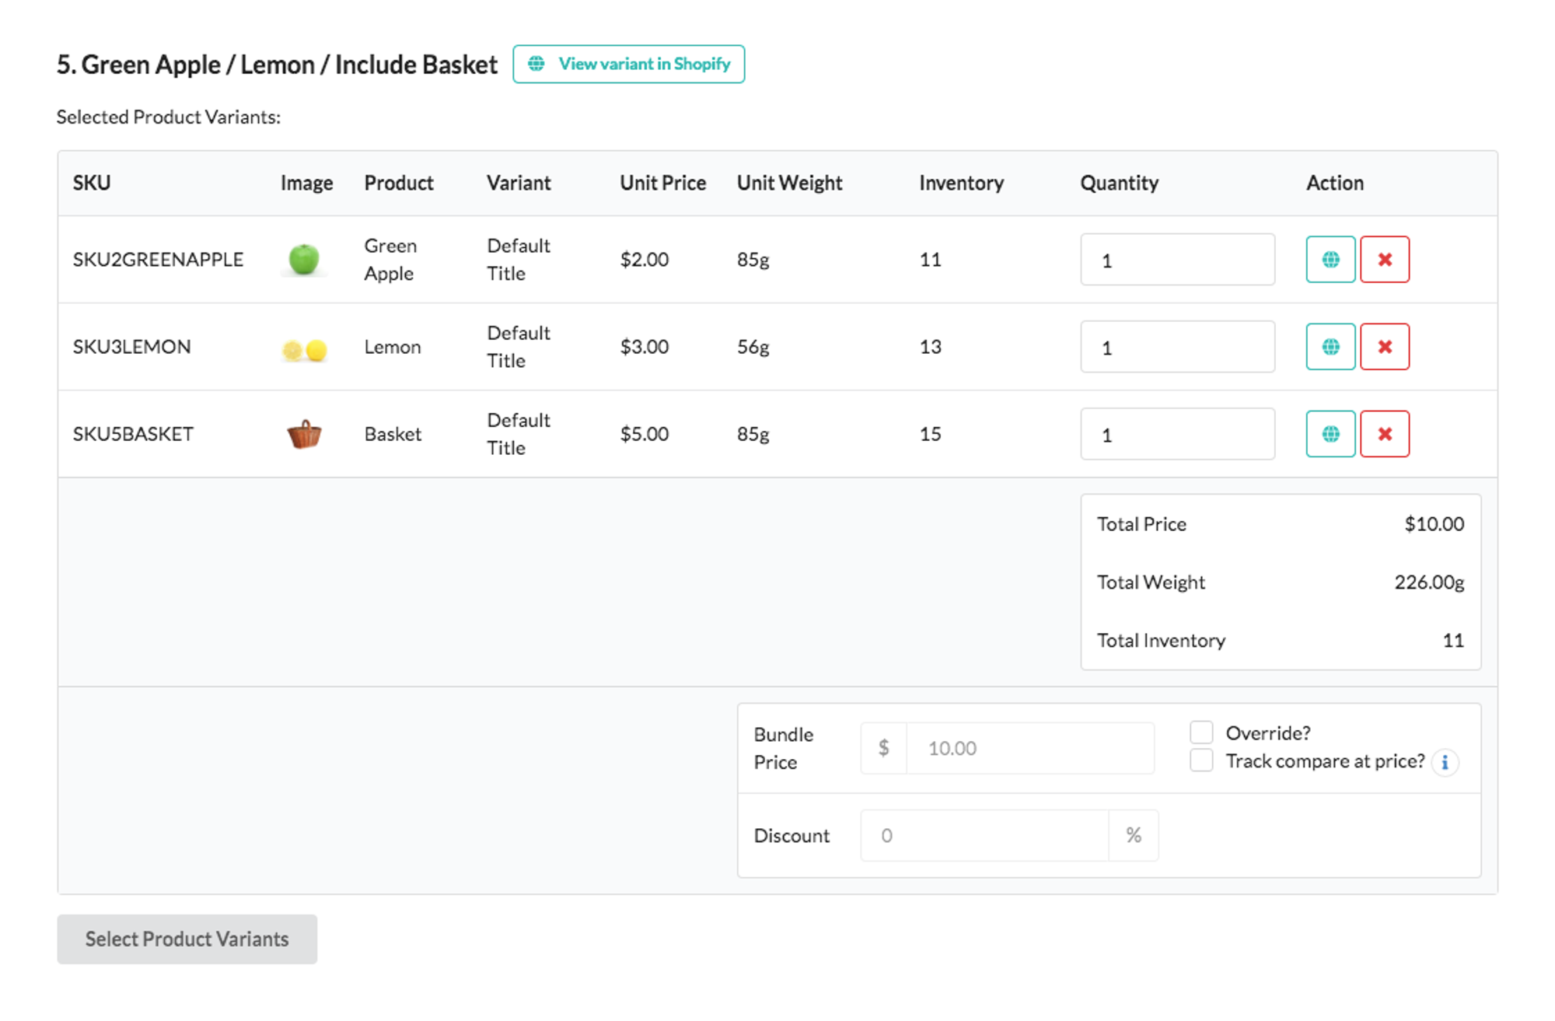
Task: Click the Select Product Variants button
Action: [x=186, y=939]
